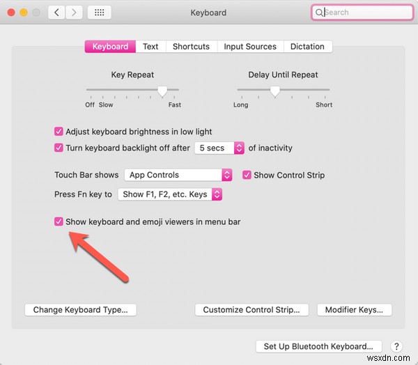Go to the Dictation tab
Viewport: 418px width, 365px height.
point(307,47)
